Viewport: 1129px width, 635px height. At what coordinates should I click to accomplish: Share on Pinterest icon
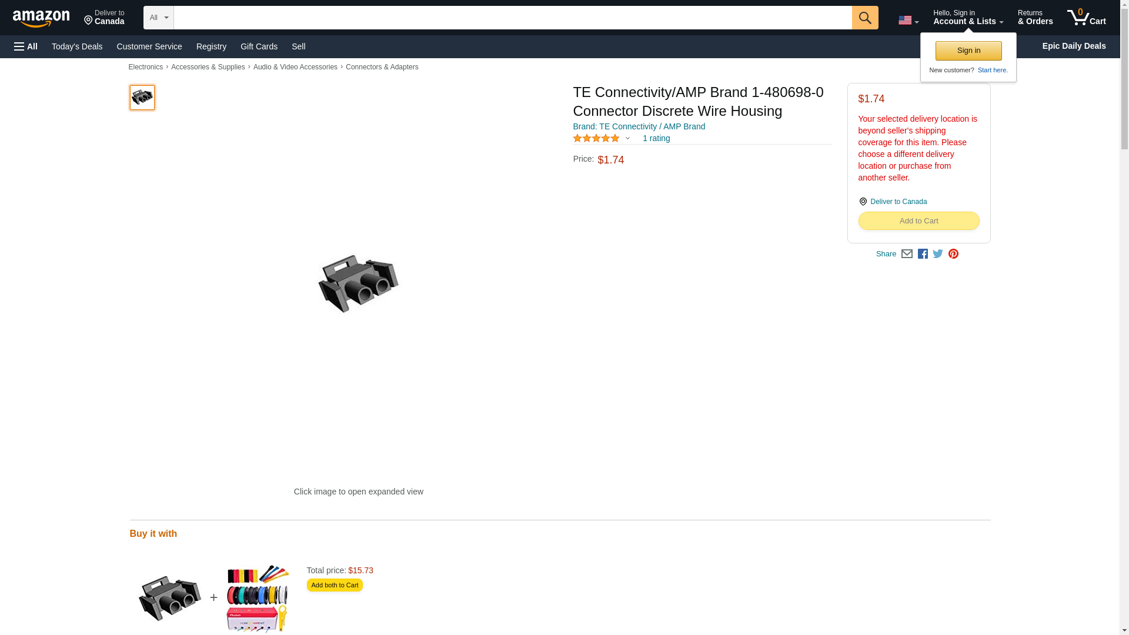click(953, 254)
